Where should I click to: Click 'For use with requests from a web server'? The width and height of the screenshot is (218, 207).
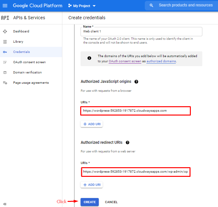click(x=108, y=151)
